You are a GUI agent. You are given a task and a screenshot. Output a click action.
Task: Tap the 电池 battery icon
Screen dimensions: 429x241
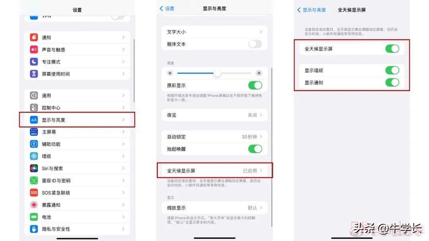click(x=34, y=217)
